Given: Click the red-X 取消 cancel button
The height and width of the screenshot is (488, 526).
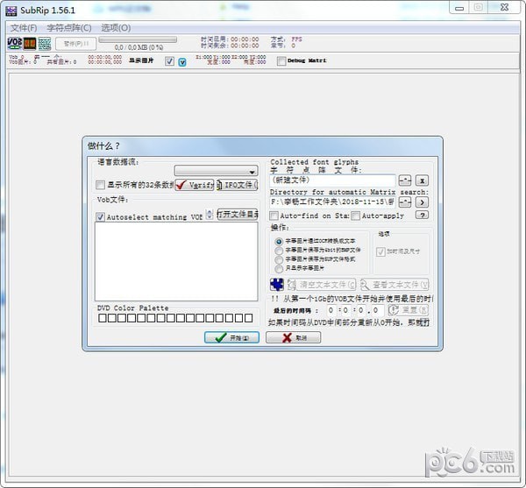Looking at the screenshot, I should (293, 337).
